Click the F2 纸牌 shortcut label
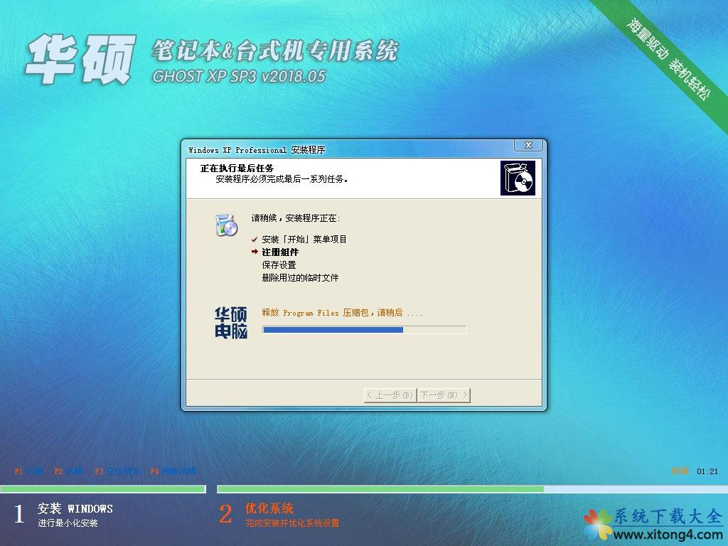Viewport: 728px width, 546px height. pos(69,471)
